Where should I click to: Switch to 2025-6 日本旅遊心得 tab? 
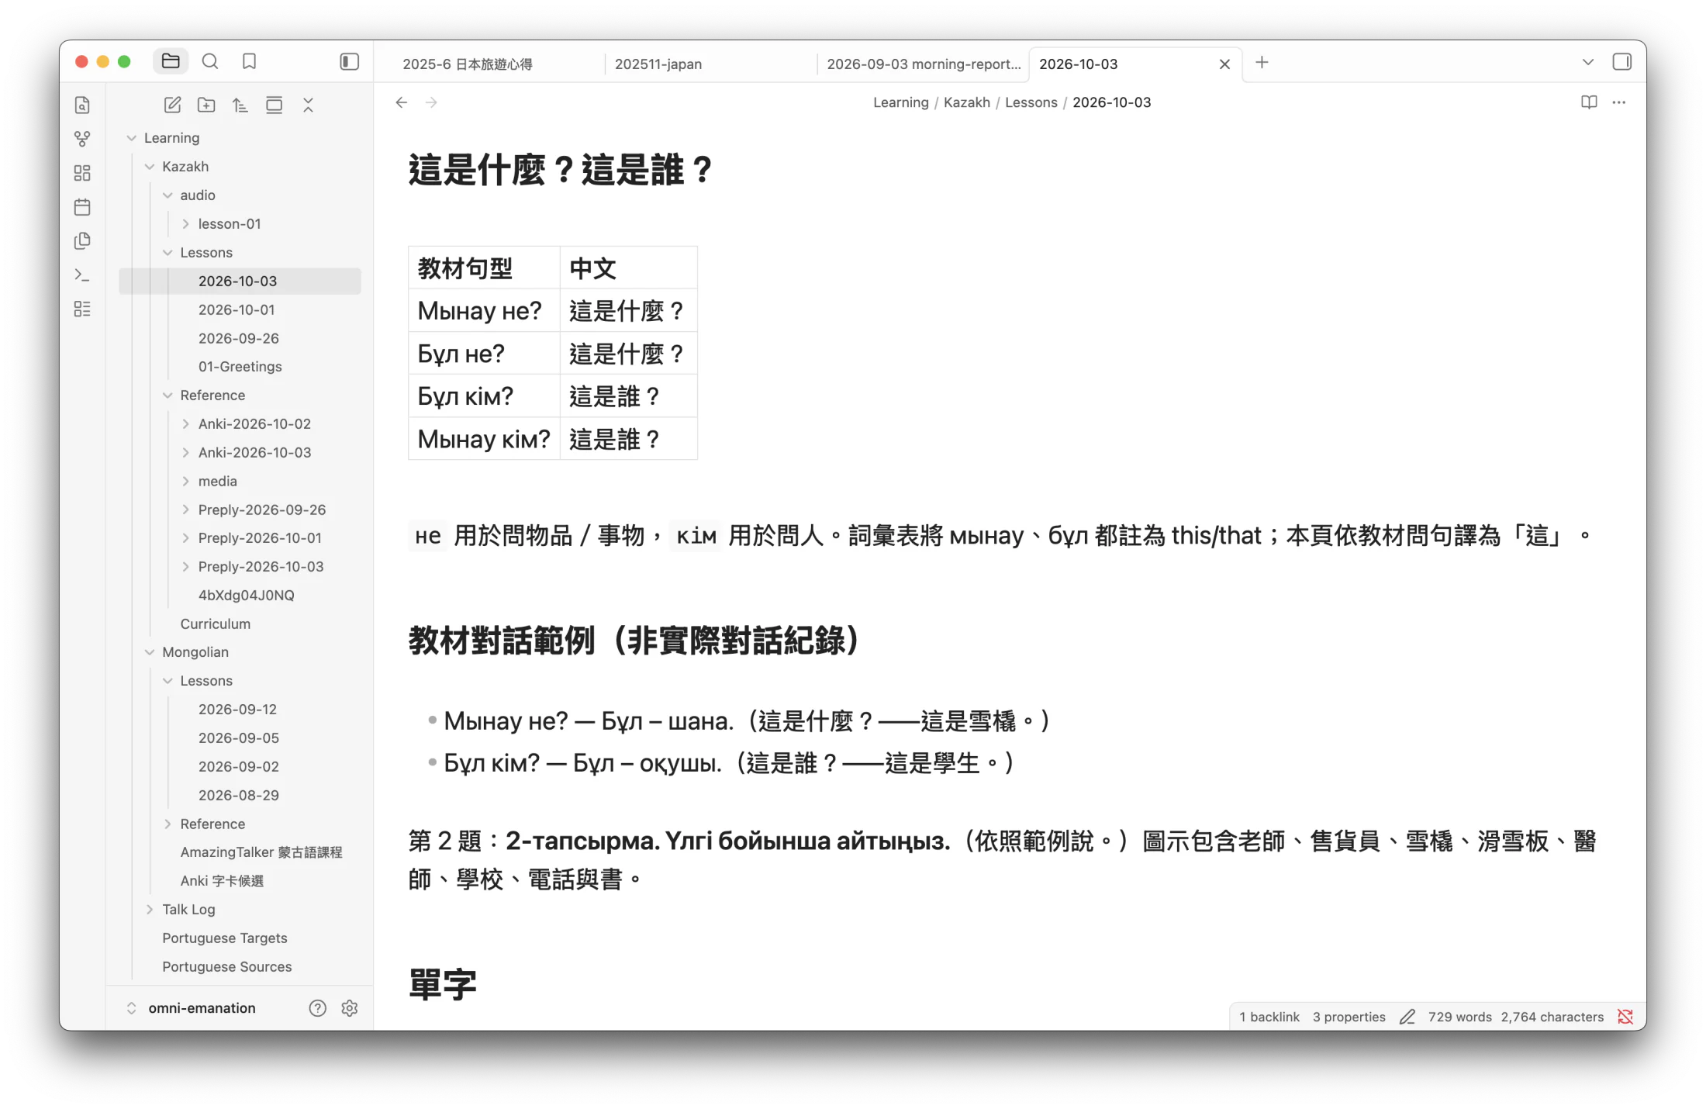468,64
